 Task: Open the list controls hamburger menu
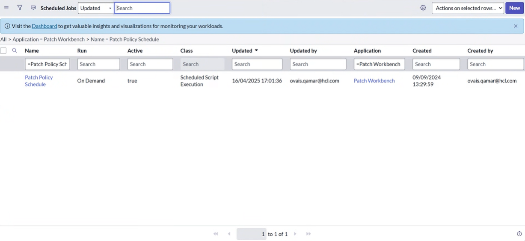point(6,8)
